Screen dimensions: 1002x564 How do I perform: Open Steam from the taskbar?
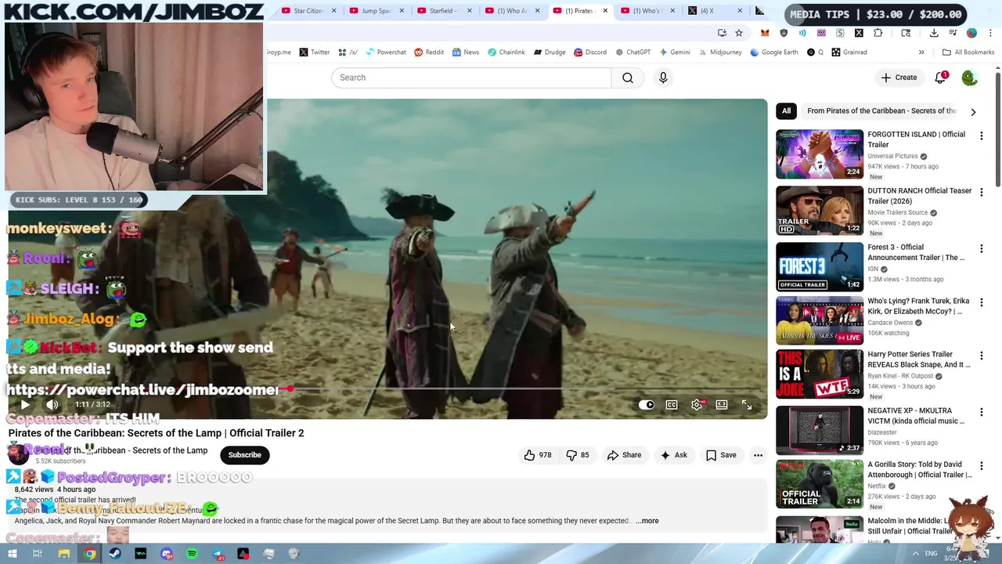point(115,554)
